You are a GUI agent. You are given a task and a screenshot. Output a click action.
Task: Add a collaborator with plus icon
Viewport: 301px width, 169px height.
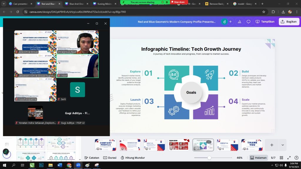(230, 21)
